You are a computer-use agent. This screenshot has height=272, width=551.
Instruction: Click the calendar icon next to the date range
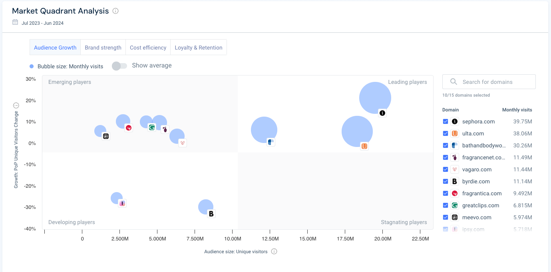(15, 23)
